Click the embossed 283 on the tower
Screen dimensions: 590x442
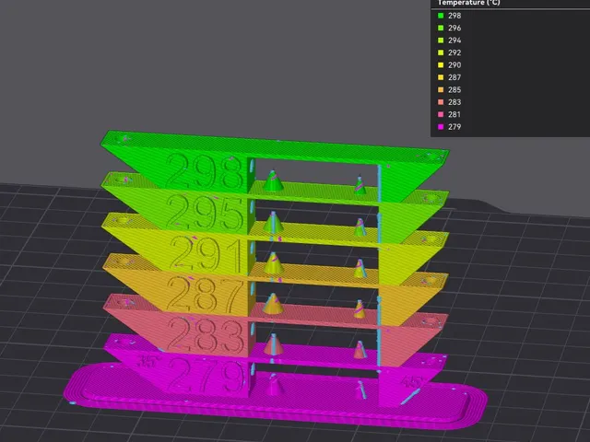pos(206,334)
